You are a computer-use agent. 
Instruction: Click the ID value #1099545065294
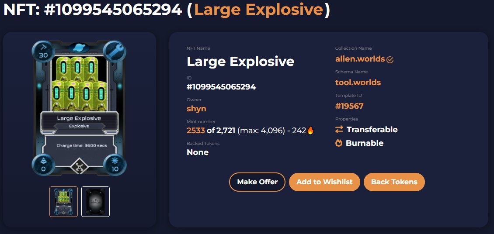[221, 87]
